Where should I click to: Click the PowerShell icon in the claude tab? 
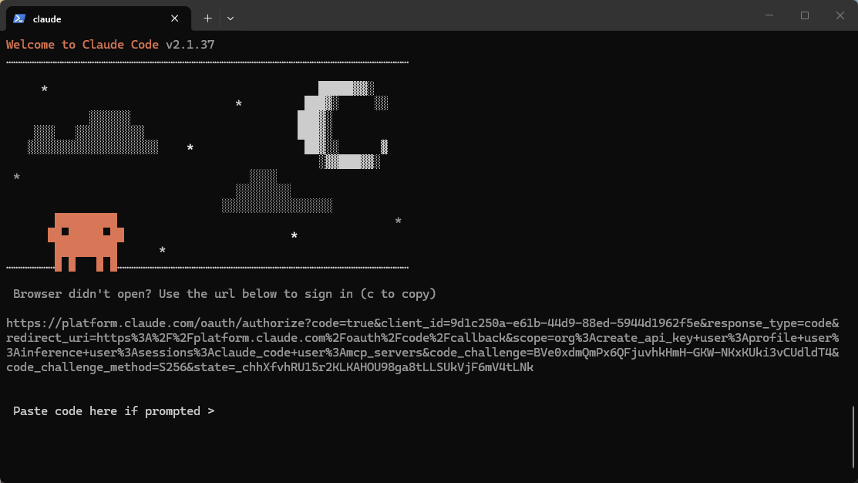19,19
